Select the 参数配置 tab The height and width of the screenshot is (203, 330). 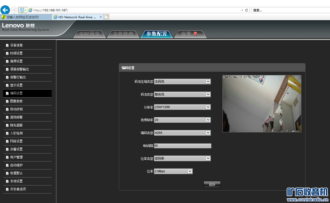(157, 34)
